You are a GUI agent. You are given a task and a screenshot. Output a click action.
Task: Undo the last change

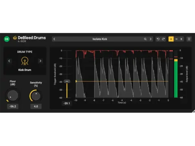click(x=158, y=39)
